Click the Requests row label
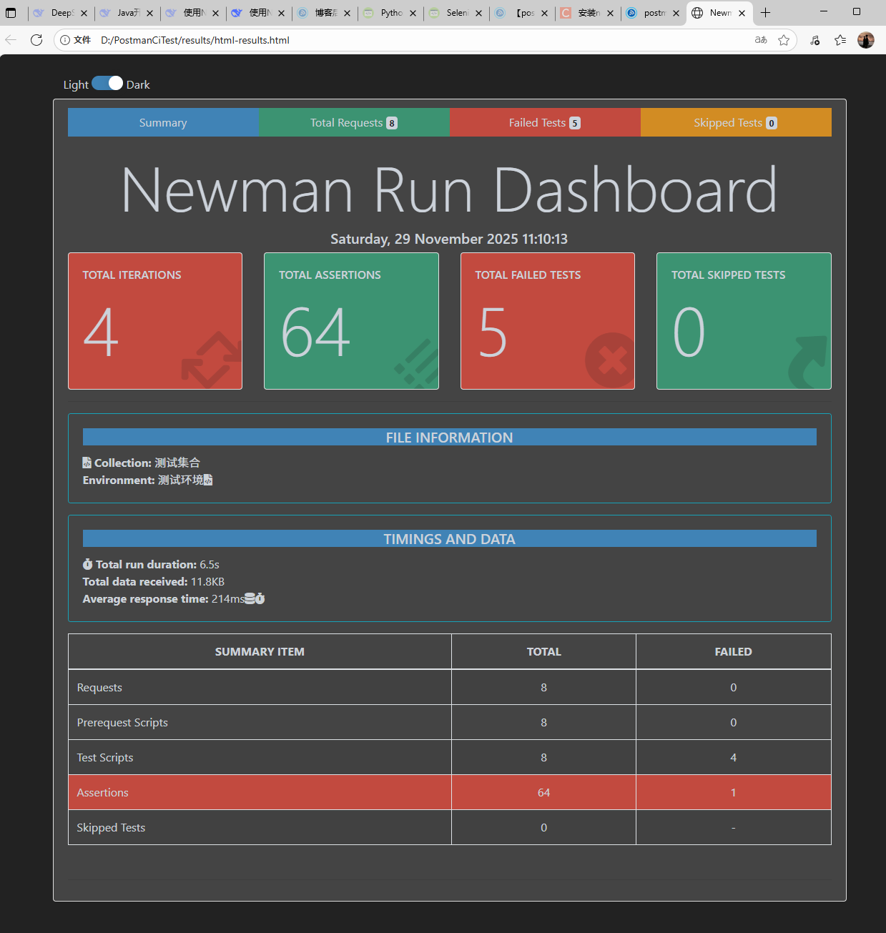This screenshot has width=886, height=933. click(99, 687)
